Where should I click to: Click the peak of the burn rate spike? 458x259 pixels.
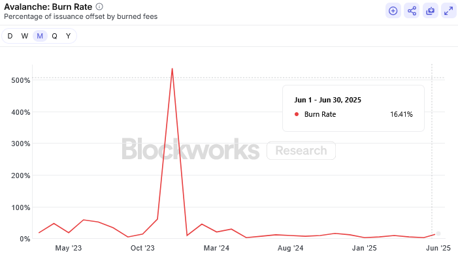(x=172, y=69)
